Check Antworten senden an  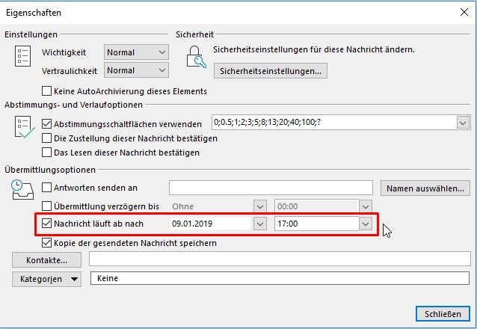pos(46,188)
